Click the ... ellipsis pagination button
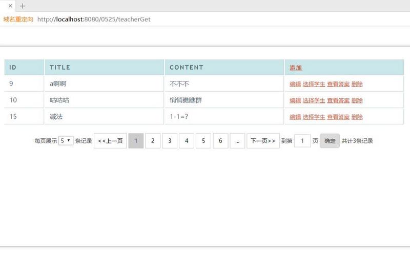Screen dimensions: 410x256 [x=237, y=141]
